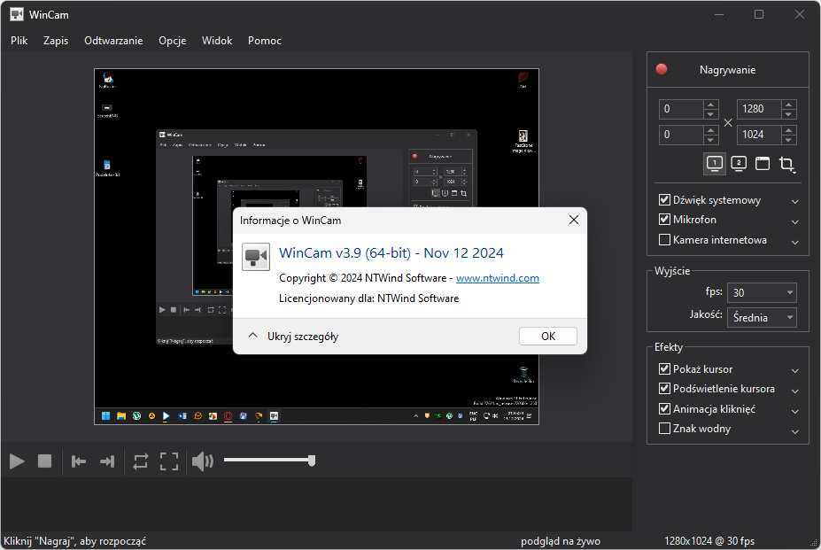The height and width of the screenshot is (550, 821).
Task: Visit the www.ntwind.com link
Action: [498, 278]
